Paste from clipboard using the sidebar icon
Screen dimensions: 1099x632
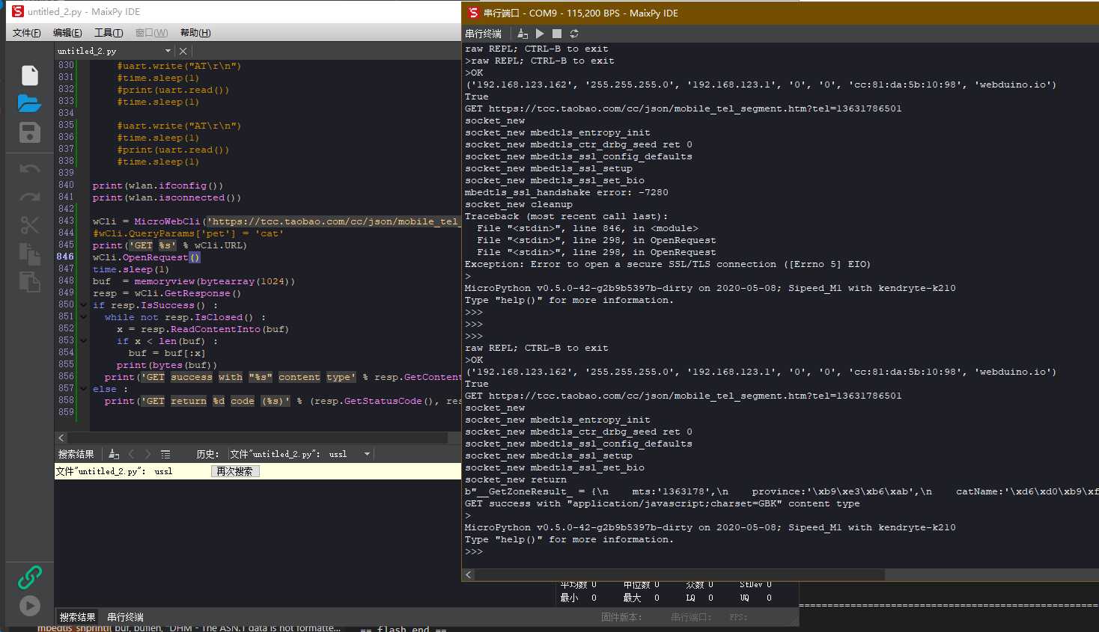point(30,282)
